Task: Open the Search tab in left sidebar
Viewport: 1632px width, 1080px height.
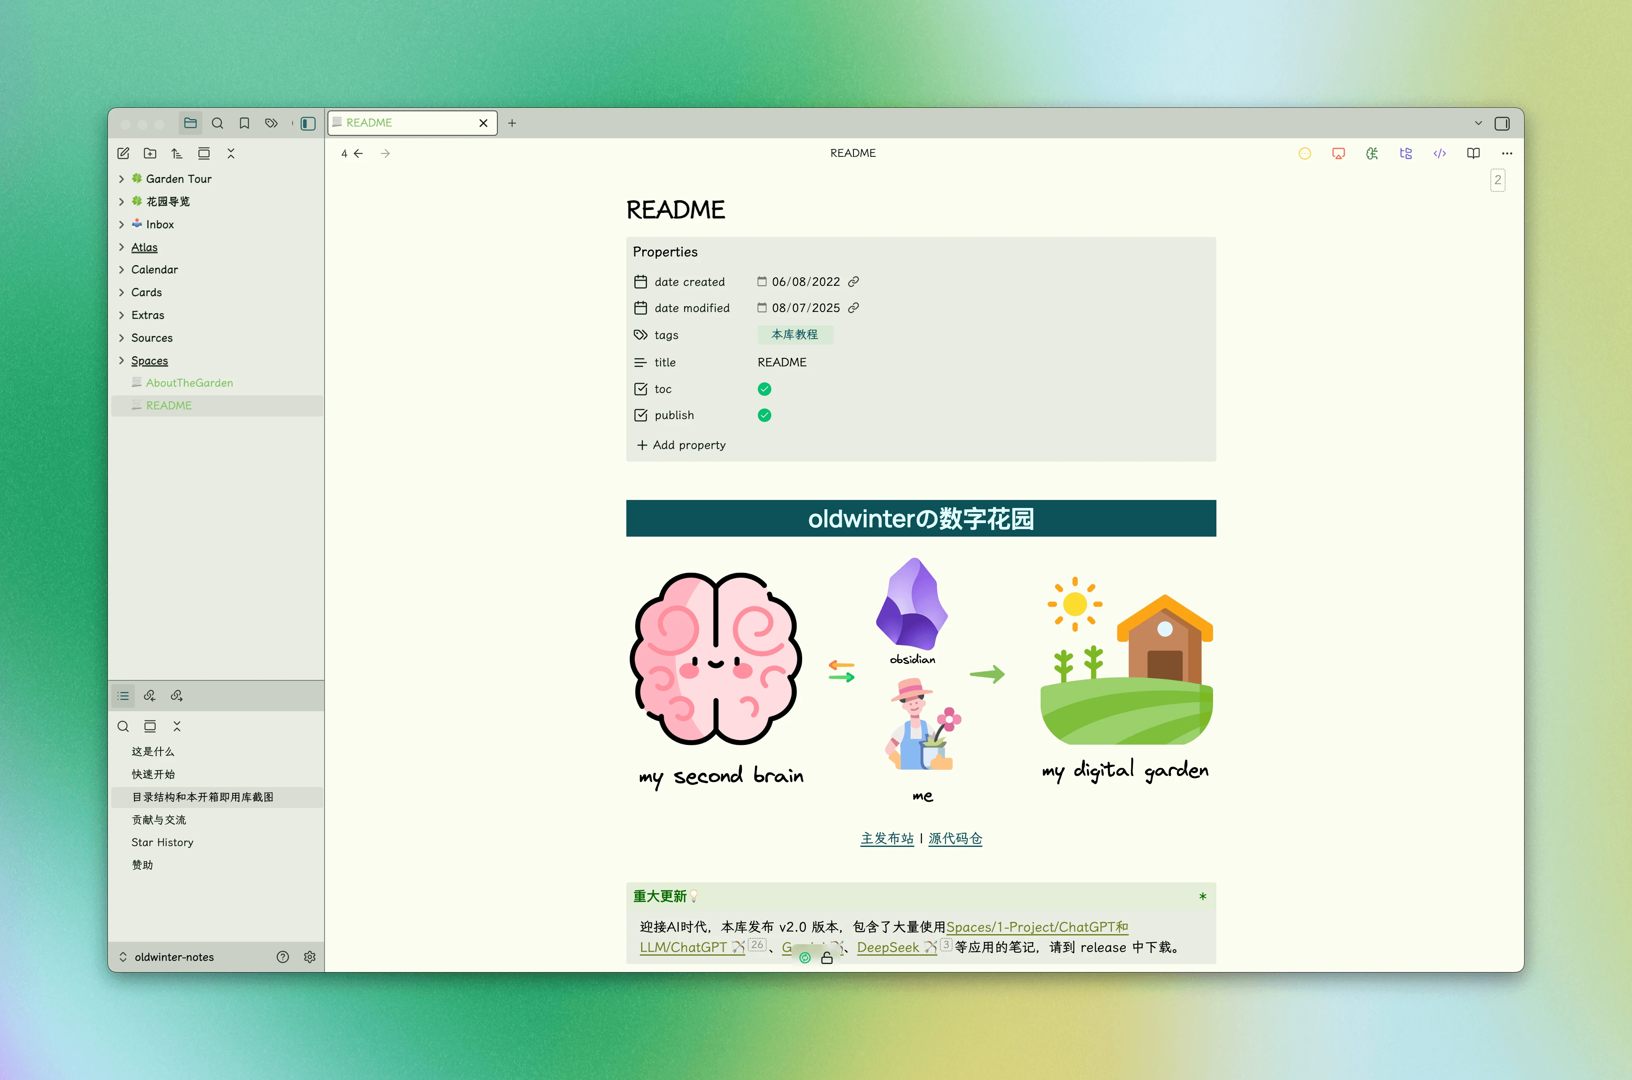Action: pyautogui.click(x=217, y=123)
